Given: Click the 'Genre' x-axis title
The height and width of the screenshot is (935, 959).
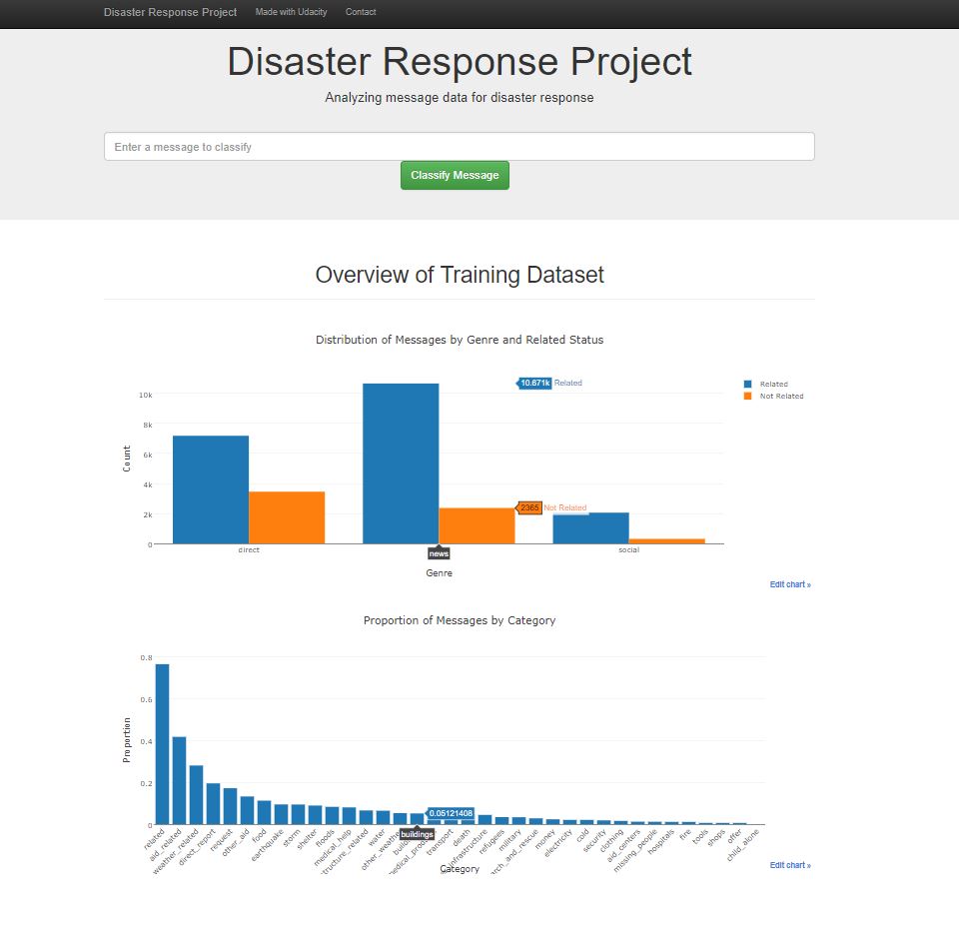Looking at the screenshot, I should (x=440, y=573).
